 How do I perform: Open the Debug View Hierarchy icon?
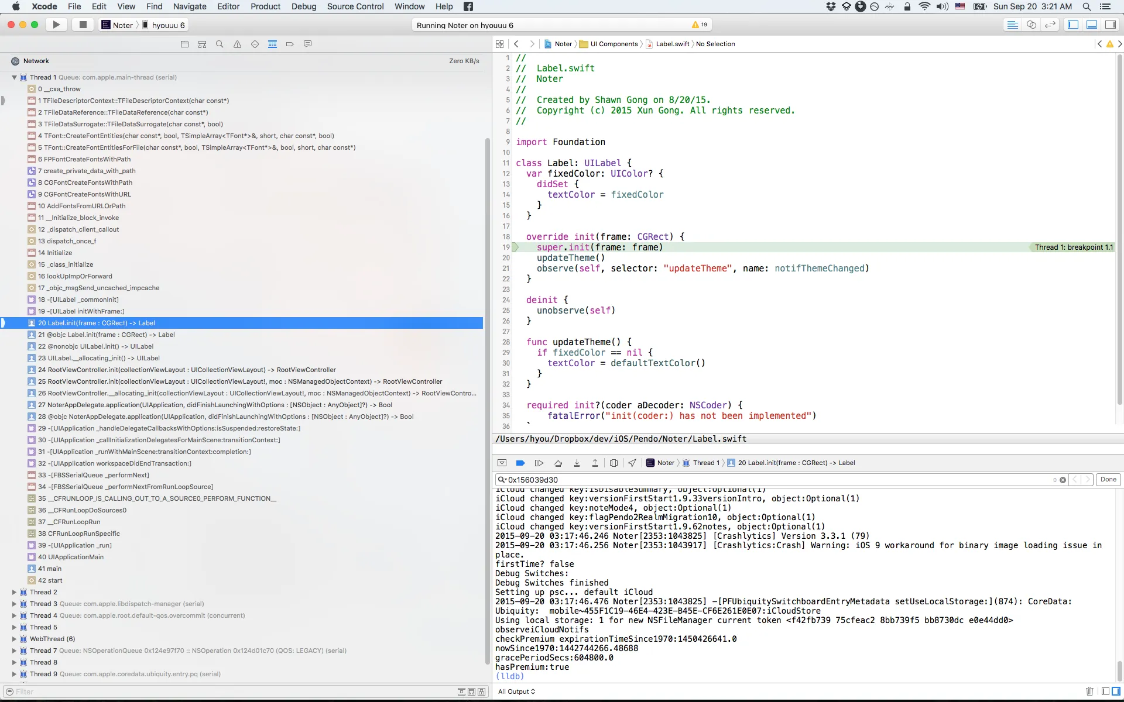[614, 463]
